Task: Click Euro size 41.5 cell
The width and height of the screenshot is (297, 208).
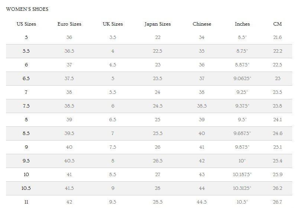Action: (x=69, y=188)
